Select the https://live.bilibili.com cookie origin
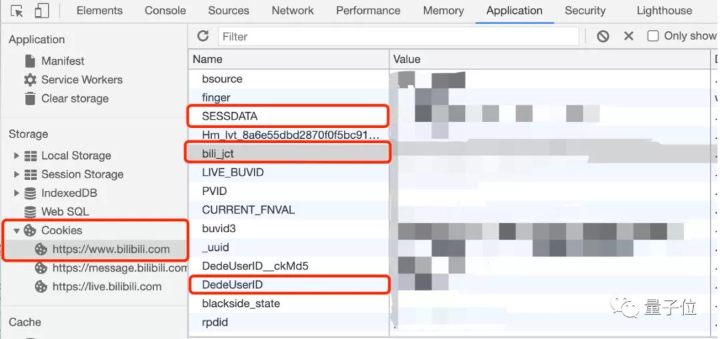Screen dimensions: 720x339 tap(107, 286)
